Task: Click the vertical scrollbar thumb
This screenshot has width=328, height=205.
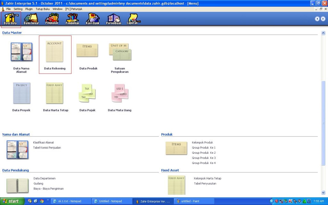Action: pos(323,123)
